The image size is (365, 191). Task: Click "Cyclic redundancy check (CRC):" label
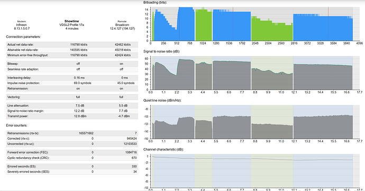[x=28, y=158]
